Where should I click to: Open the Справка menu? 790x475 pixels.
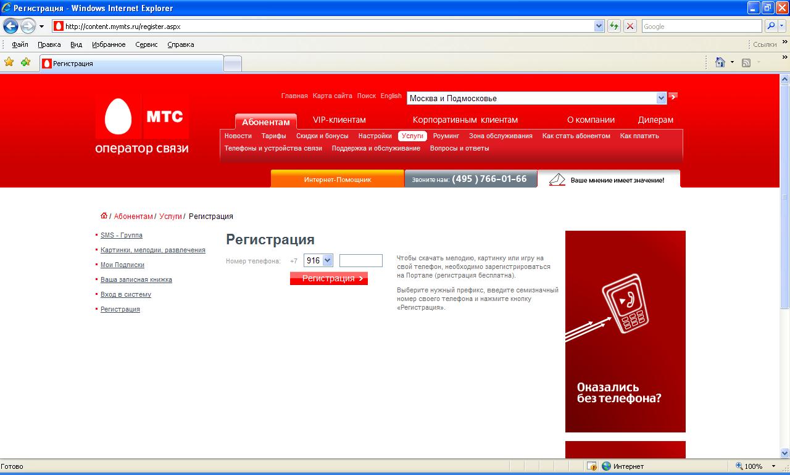pos(181,44)
